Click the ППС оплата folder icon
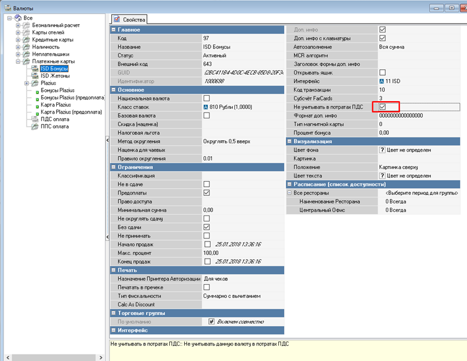 (34, 126)
